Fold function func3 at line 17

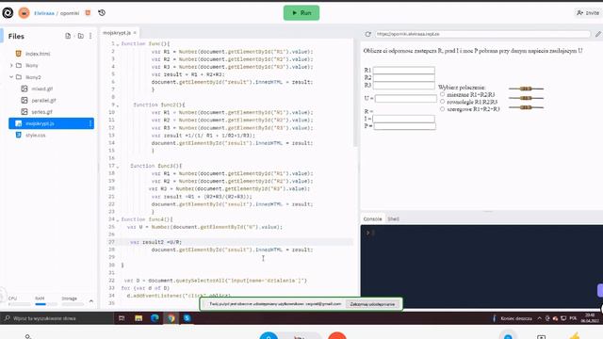118,166
